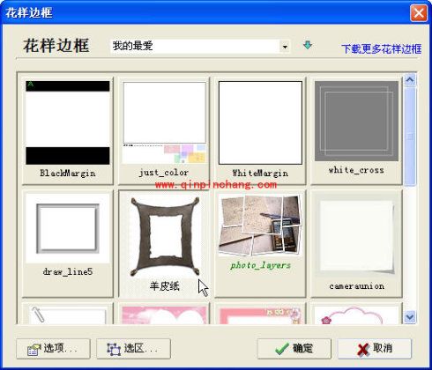Open the 选项... options button
The width and height of the screenshot is (432, 370).
pyautogui.click(x=53, y=349)
